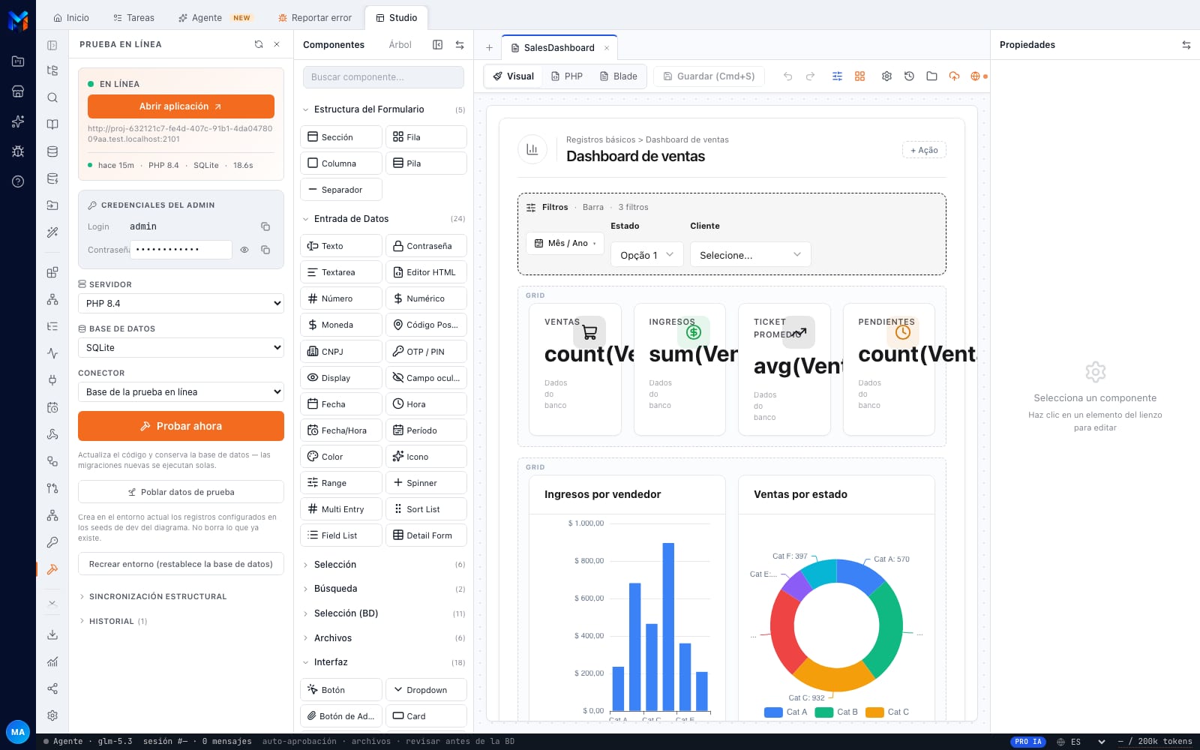Show the admin password with eye icon
This screenshot has height=750, width=1200.
[244, 250]
